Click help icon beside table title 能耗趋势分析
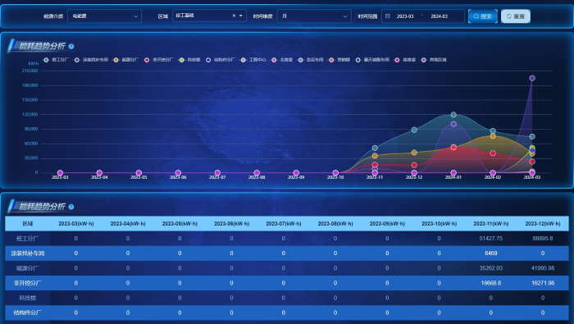Image resolution: width=574 pixels, height=324 pixels. pos(71,207)
